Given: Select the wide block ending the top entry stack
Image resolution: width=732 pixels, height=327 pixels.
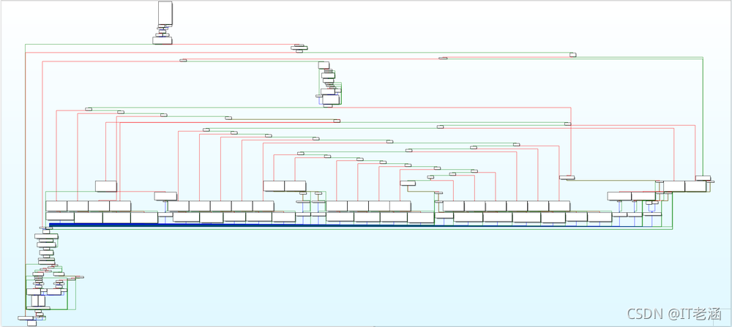Looking at the screenshot, I should click(x=162, y=41).
